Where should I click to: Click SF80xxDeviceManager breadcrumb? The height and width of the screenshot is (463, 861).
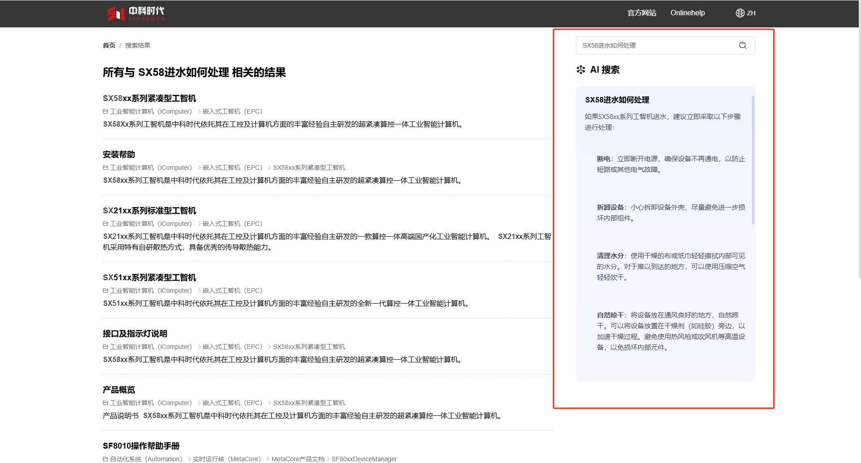(364, 459)
